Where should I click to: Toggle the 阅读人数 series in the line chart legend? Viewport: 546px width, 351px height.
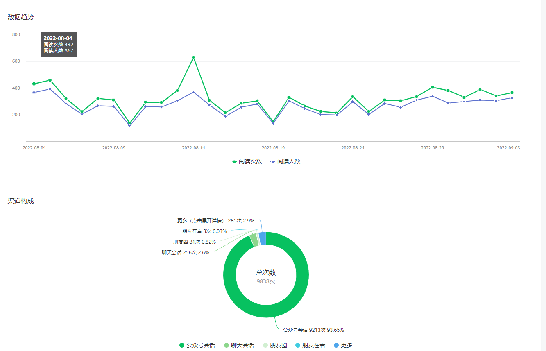pyautogui.click(x=285, y=162)
